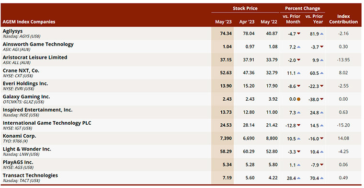Click the up arrow beside Inspired 7.3
This screenshot has height=188, width=364.
point(298,113)
